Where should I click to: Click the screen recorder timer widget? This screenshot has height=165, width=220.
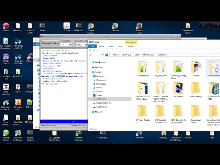click(x=209, y=25)
